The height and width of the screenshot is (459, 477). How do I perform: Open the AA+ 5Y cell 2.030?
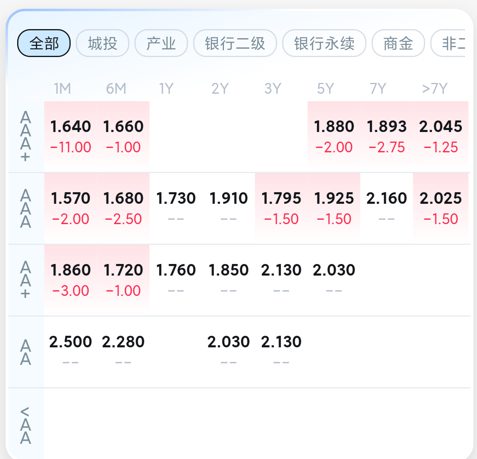coord(334,280)
